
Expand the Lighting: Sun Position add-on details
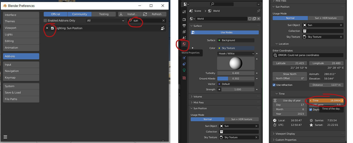coord(47,28)
